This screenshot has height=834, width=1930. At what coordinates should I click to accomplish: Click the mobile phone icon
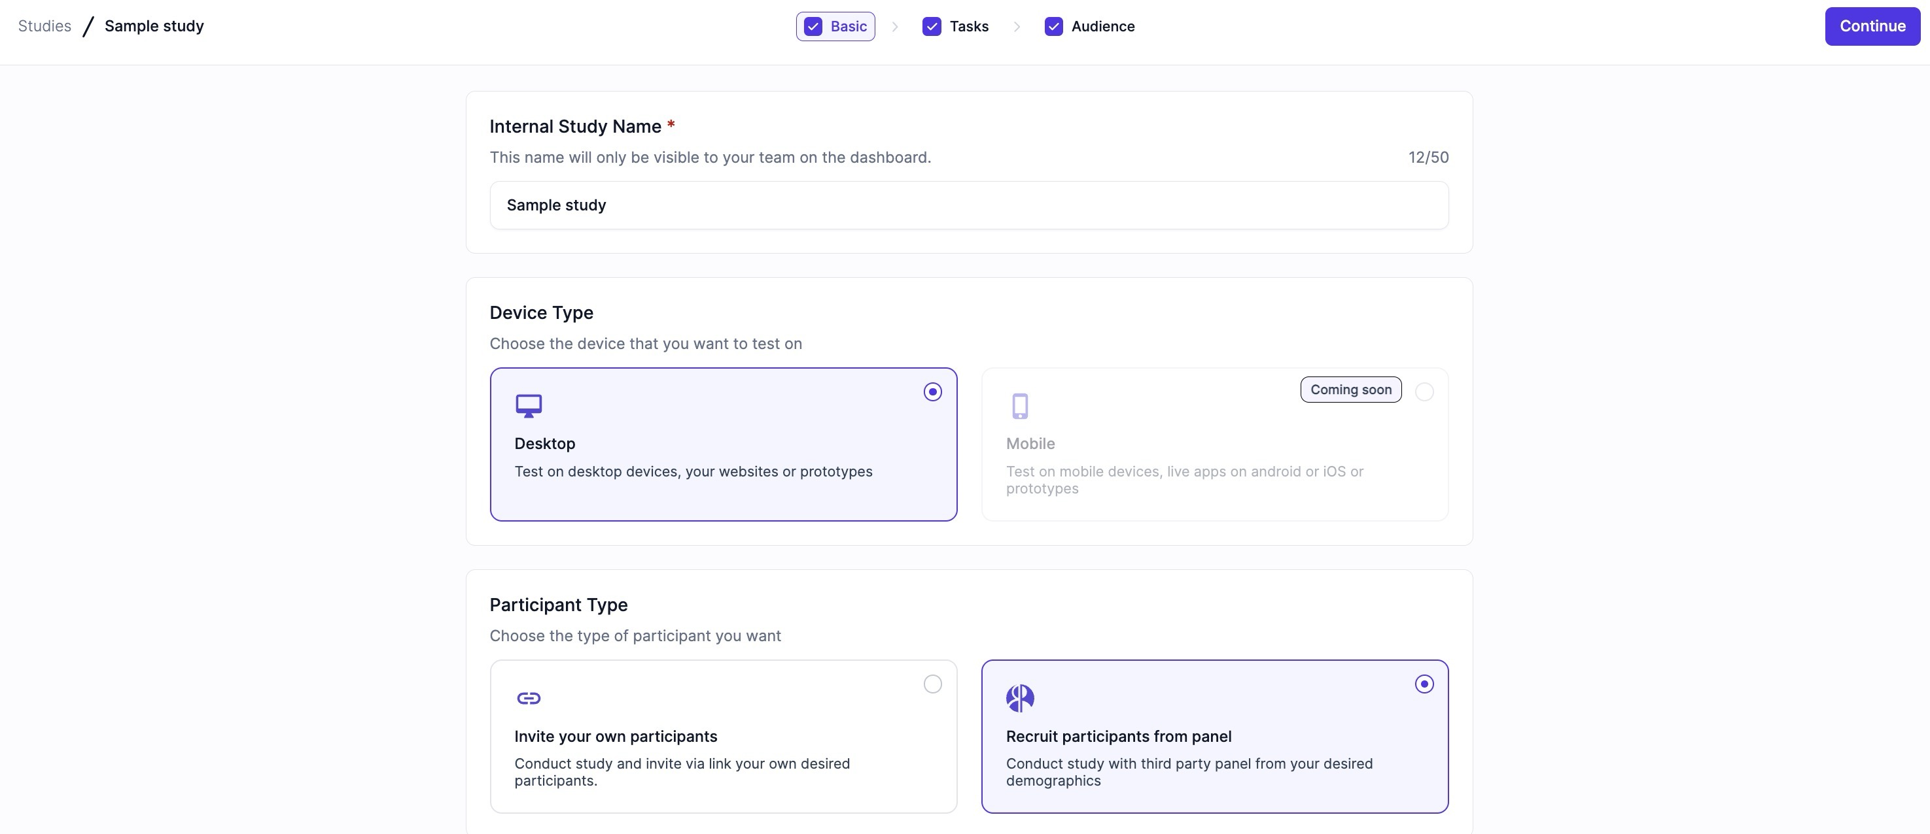pos(1020,406)
